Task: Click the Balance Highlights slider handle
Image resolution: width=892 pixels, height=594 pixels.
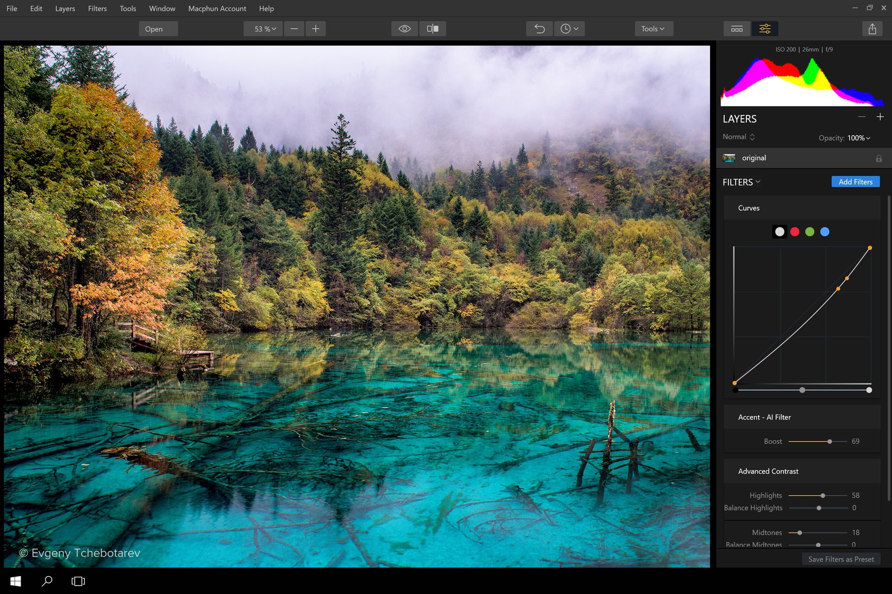Action: point(818,508)
